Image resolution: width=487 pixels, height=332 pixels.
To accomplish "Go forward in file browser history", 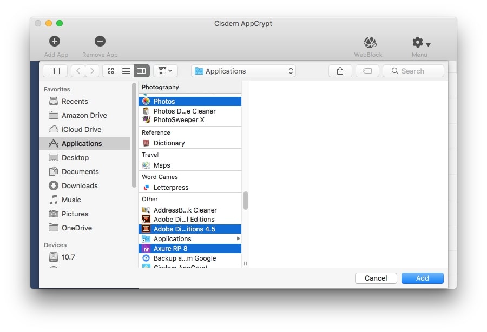I will (92, 71).
